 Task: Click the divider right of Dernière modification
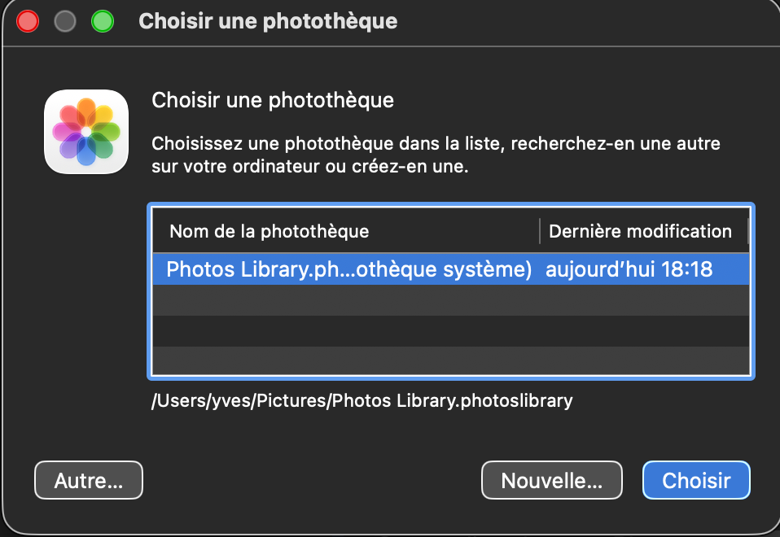pyautogui.click(x=747, y=231)
